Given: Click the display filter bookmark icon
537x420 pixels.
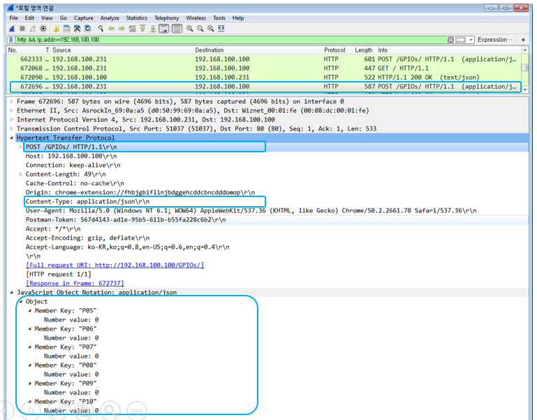Looking at the screenshot, I should 11,40.
